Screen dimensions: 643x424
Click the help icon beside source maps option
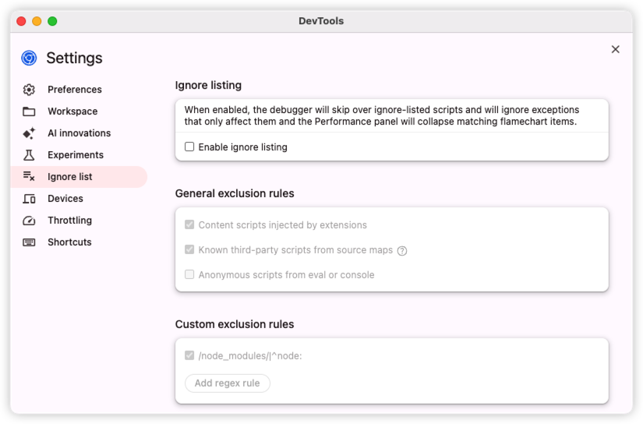point(402,251)
